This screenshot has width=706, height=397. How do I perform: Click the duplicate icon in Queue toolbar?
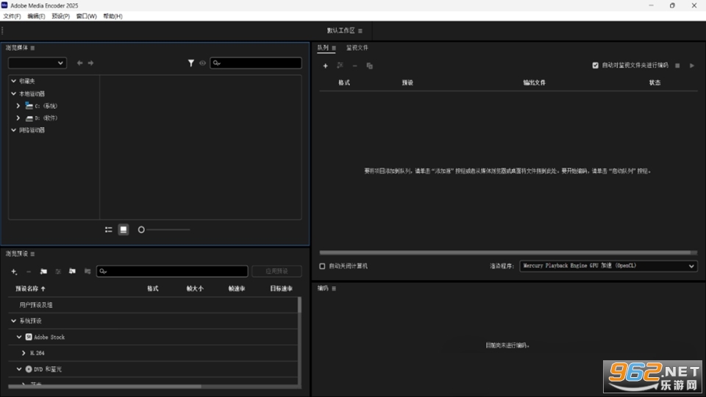(x=369, y=65)
